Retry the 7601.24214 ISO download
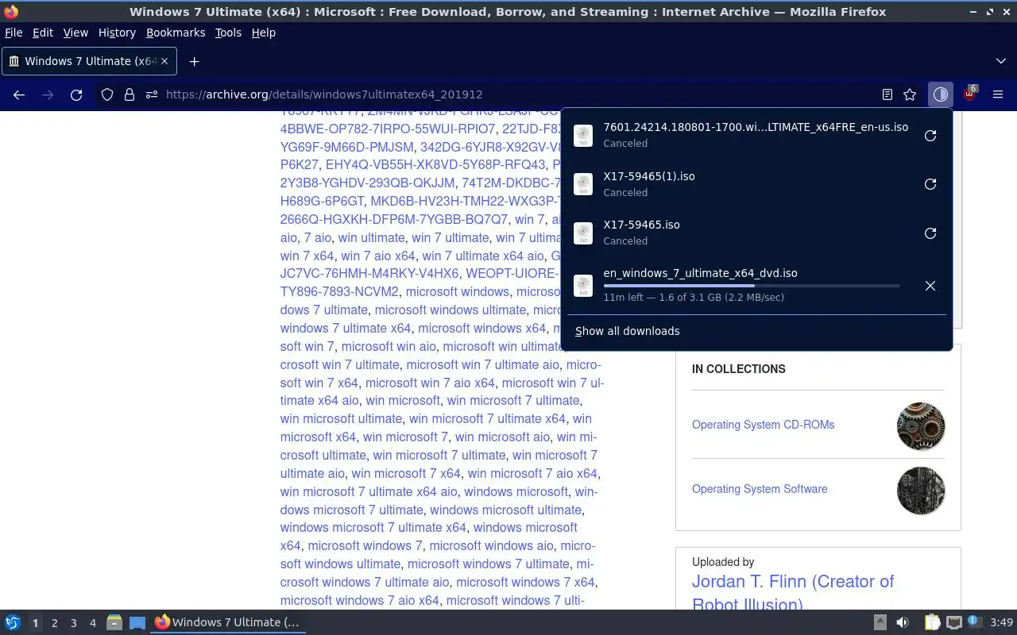The image size is (1017, 635). [x=930, y=136]
